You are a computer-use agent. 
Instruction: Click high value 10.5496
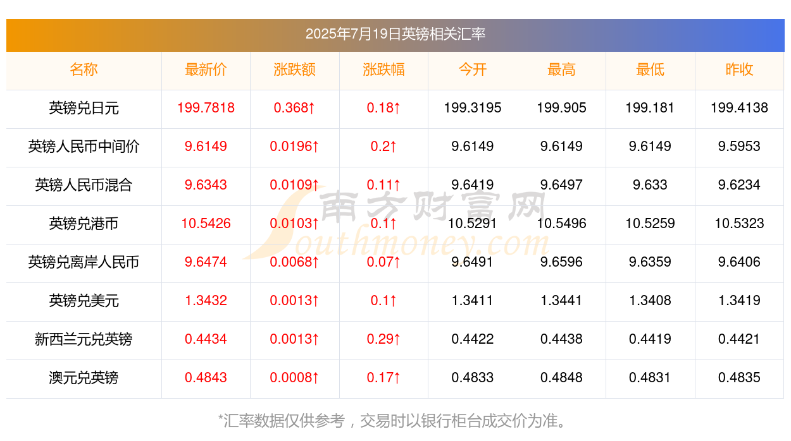561,224
